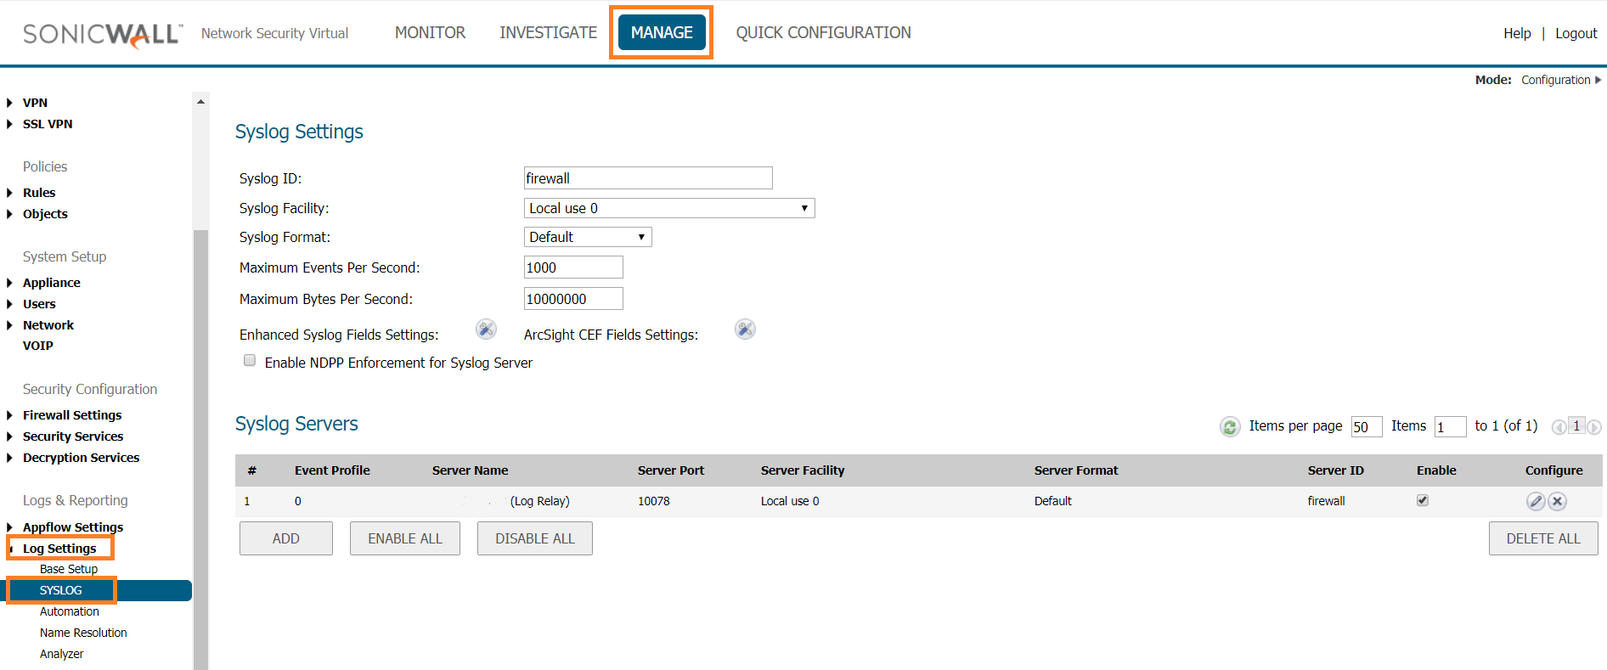This screenshot has width=1607, height=670.
Task: Open ArcSight CEF Fields Settings icon
Action: point(745,329)
